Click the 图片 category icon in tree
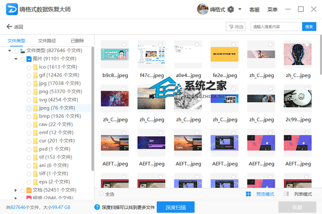Screen dimensions: 322x214 click(29, 59)
